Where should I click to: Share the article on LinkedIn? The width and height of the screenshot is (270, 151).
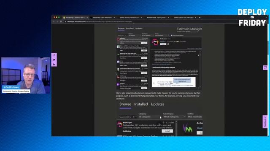tap(54, 64)
